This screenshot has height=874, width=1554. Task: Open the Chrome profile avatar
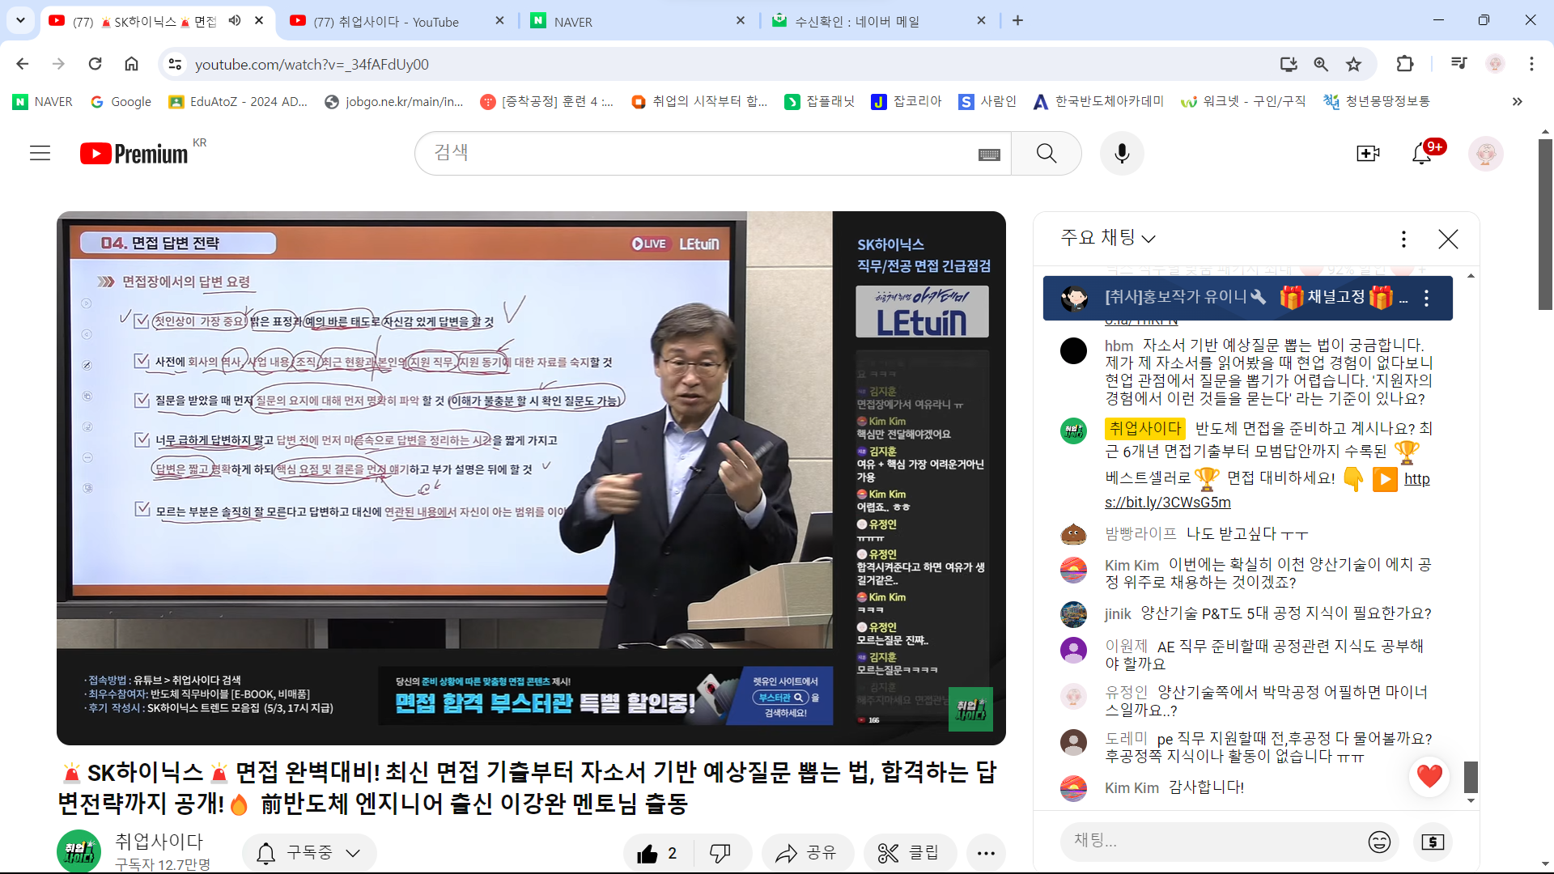pyautogui.click(x=1495, y=64)
